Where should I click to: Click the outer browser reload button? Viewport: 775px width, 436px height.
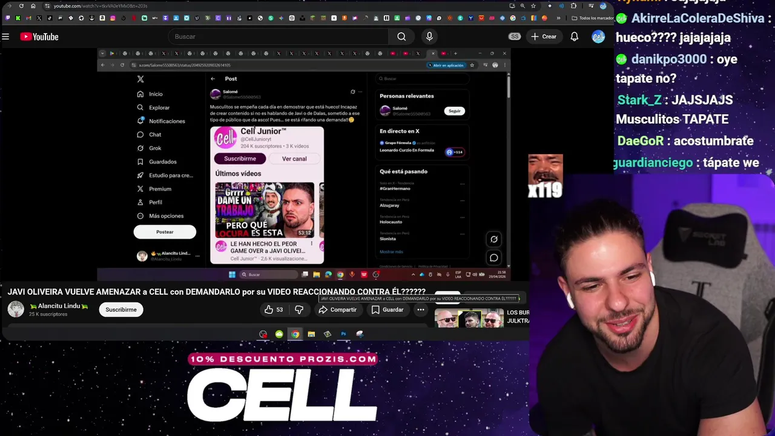tap(21, 6)
